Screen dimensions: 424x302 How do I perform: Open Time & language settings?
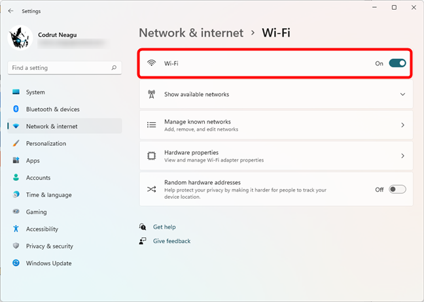pyautogui.click(x=65, y=195)
